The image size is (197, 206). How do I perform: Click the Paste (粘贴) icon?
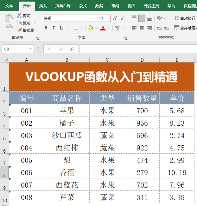tap(10, 18)
